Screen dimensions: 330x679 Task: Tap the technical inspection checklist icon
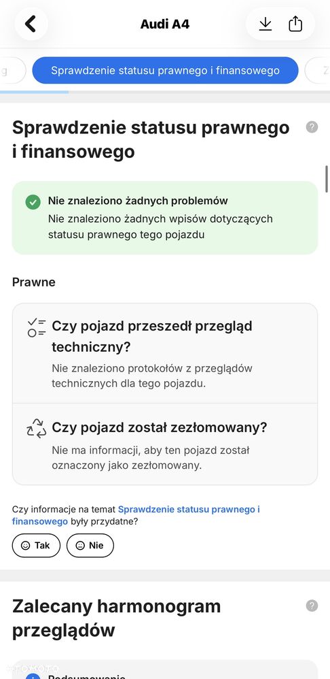click(x=36, y=328)
